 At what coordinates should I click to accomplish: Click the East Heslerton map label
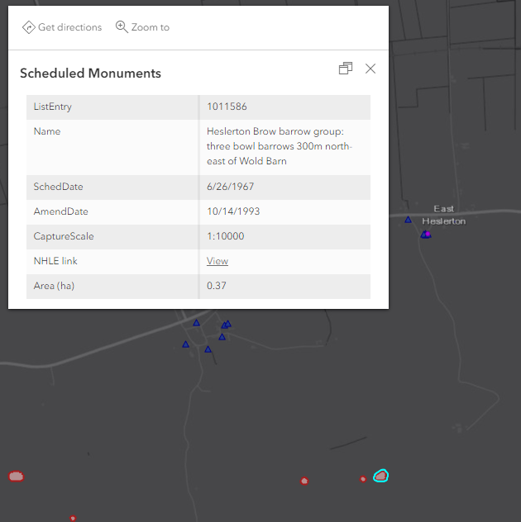click(443, 215)
